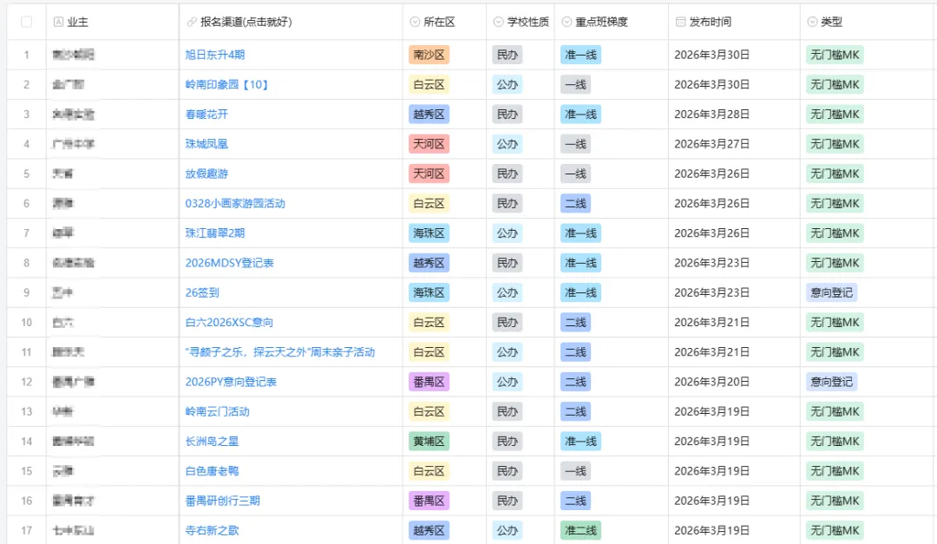Click the single-select icon beside 重点班梯度 header
The height and width of the screenshot is (544, 937).
(566, 22)
